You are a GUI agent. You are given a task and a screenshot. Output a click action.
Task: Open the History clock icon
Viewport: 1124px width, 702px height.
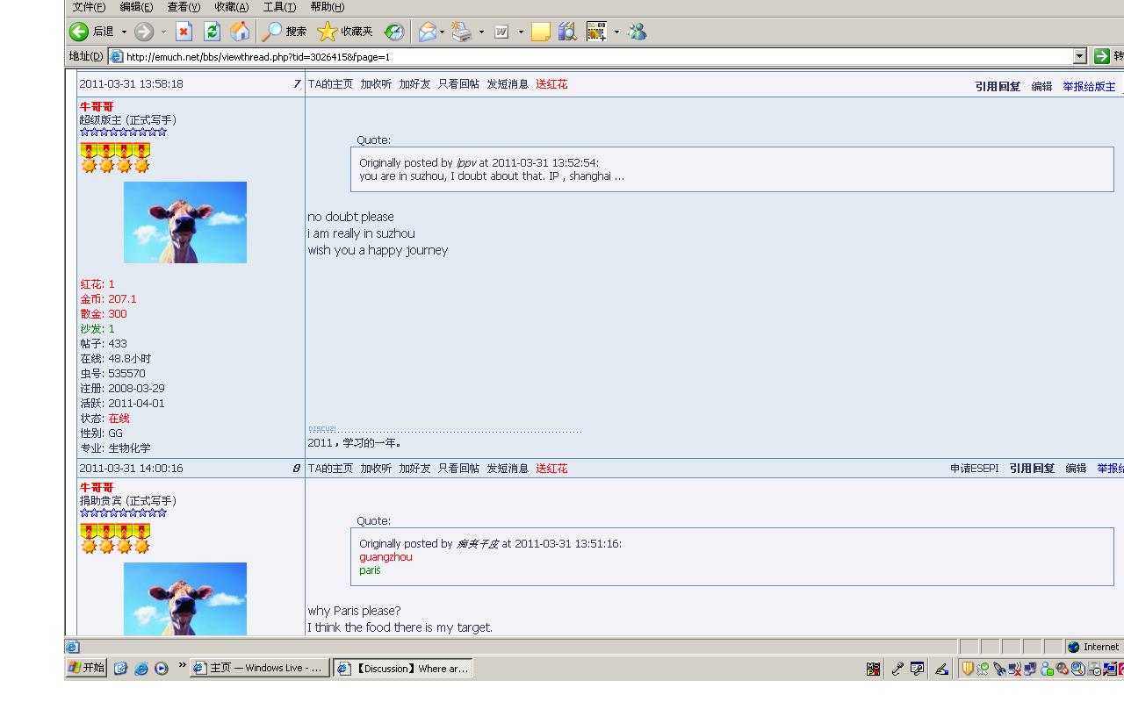394,32
